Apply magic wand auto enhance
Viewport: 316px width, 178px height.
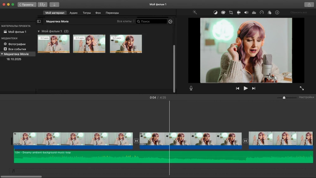(x=195, y=12)
